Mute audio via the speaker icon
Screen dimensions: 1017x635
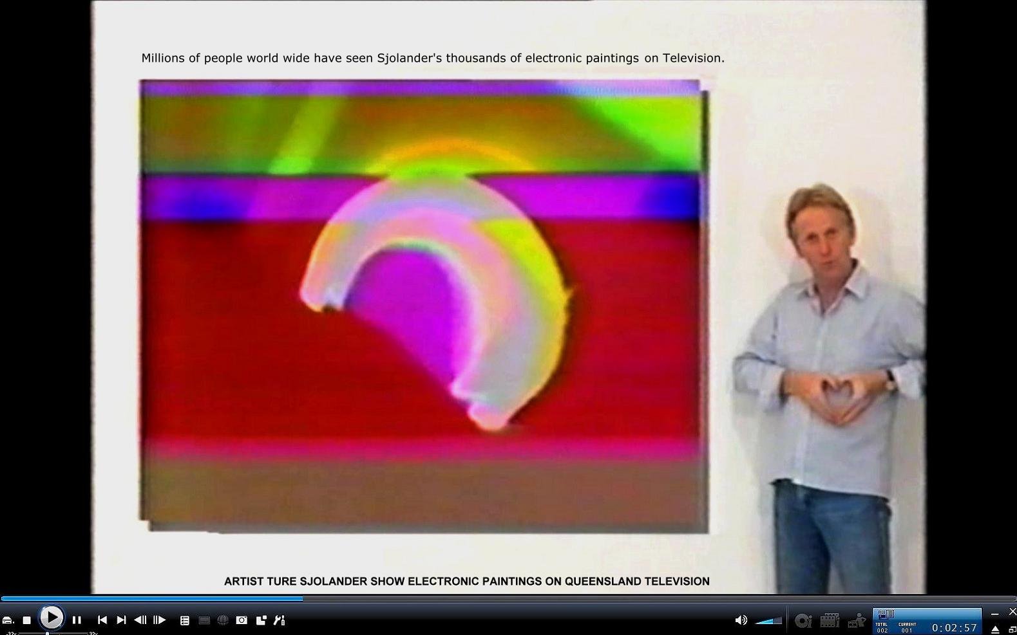(741, 620)
